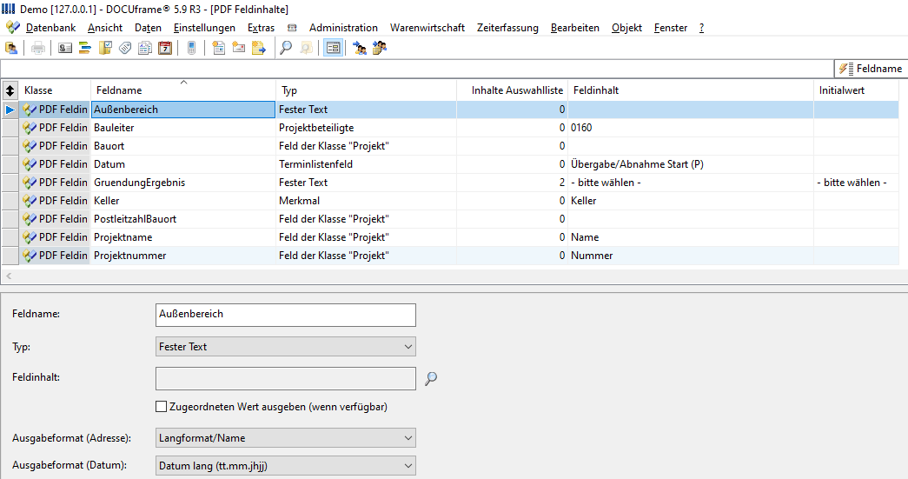Create new document via toolbar icon
The height and width of the screenshot is (479, 908).
click(x=219, y=48)
